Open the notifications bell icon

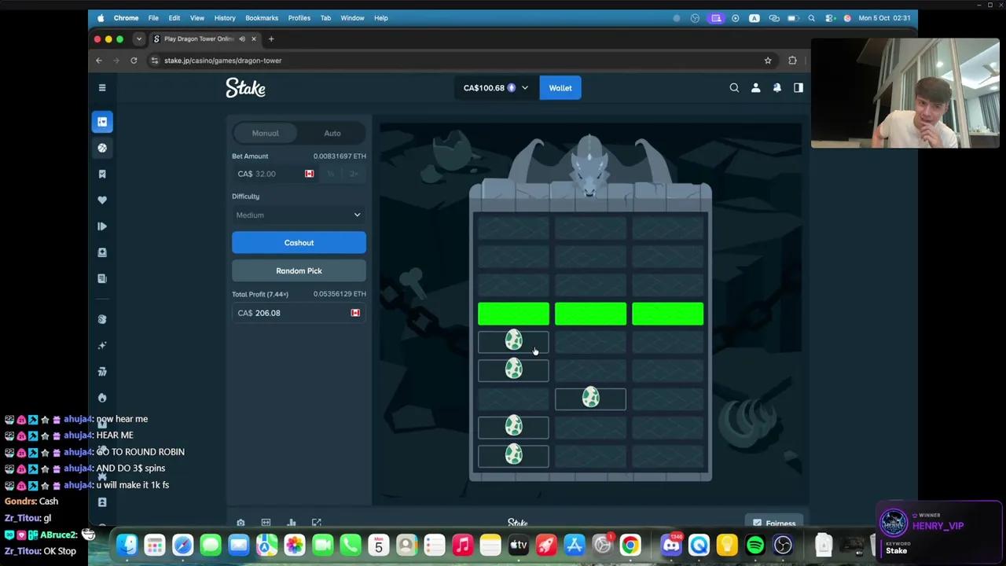pos(777,88)
